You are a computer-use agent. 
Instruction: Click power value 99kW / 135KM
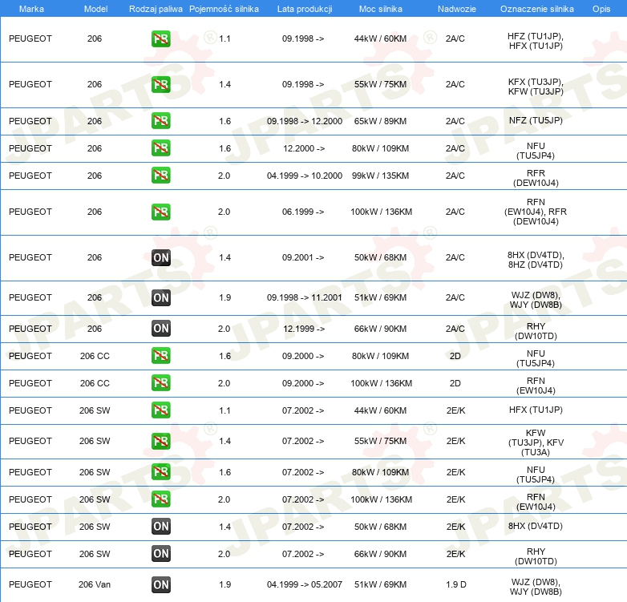click(380, 176)
